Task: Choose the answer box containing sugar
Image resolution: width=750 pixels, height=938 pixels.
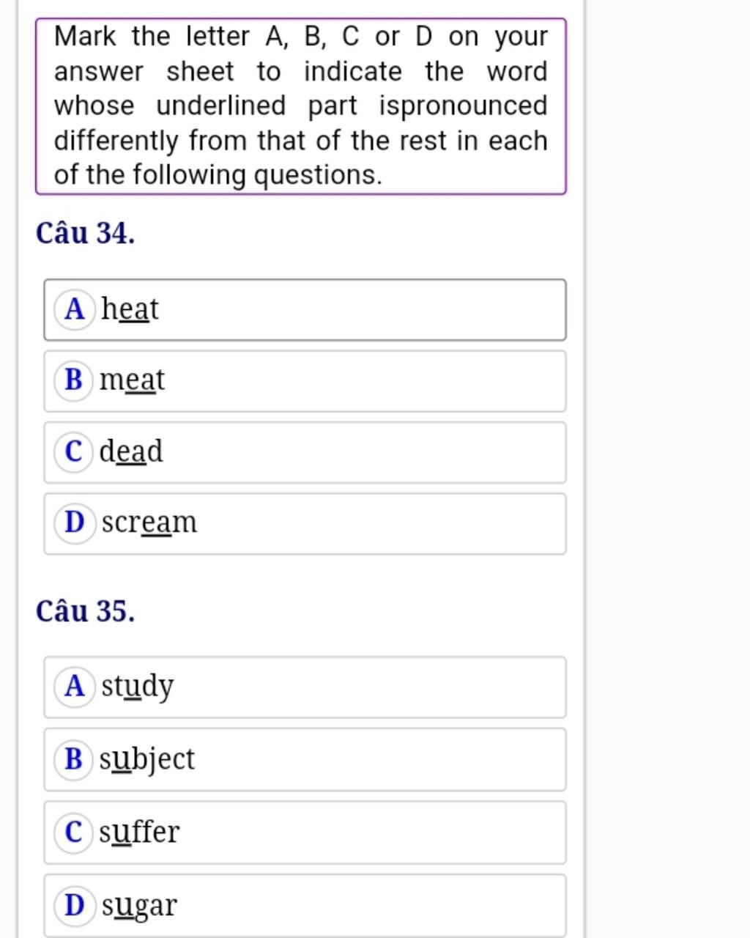Action: [305, 906]
